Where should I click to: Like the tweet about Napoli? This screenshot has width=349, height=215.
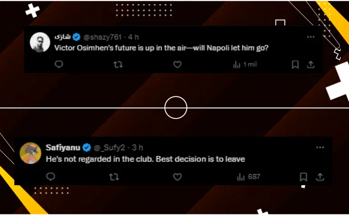[x=177, y=64]
